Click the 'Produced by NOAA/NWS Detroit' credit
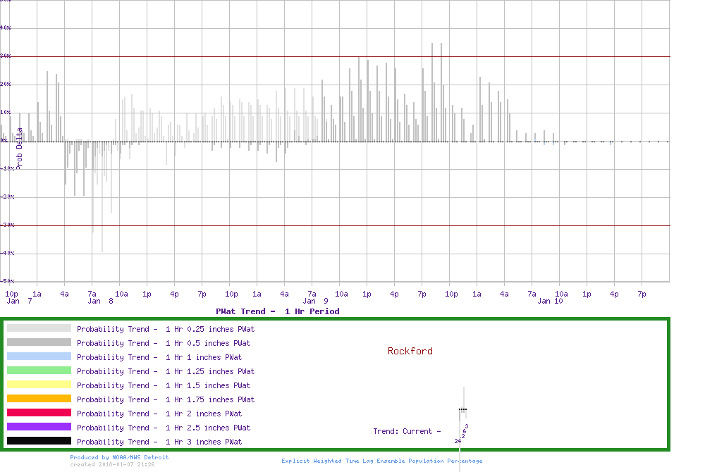The image size is (705, 472). point(119,457)
